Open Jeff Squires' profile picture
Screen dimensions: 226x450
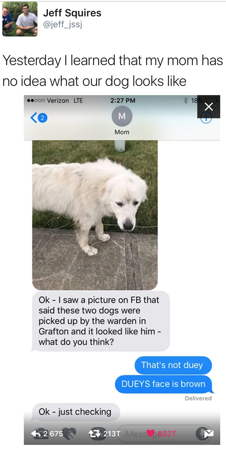coord(20,19)
